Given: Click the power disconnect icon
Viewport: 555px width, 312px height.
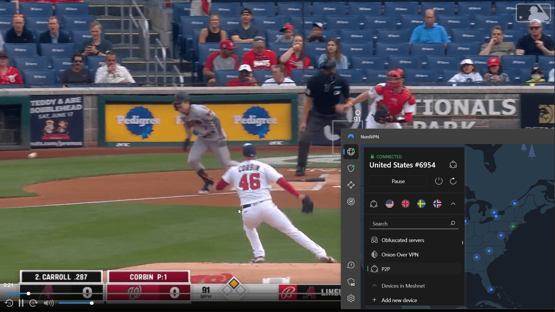Looking at the screenshot, I should [x=439, y=181].
